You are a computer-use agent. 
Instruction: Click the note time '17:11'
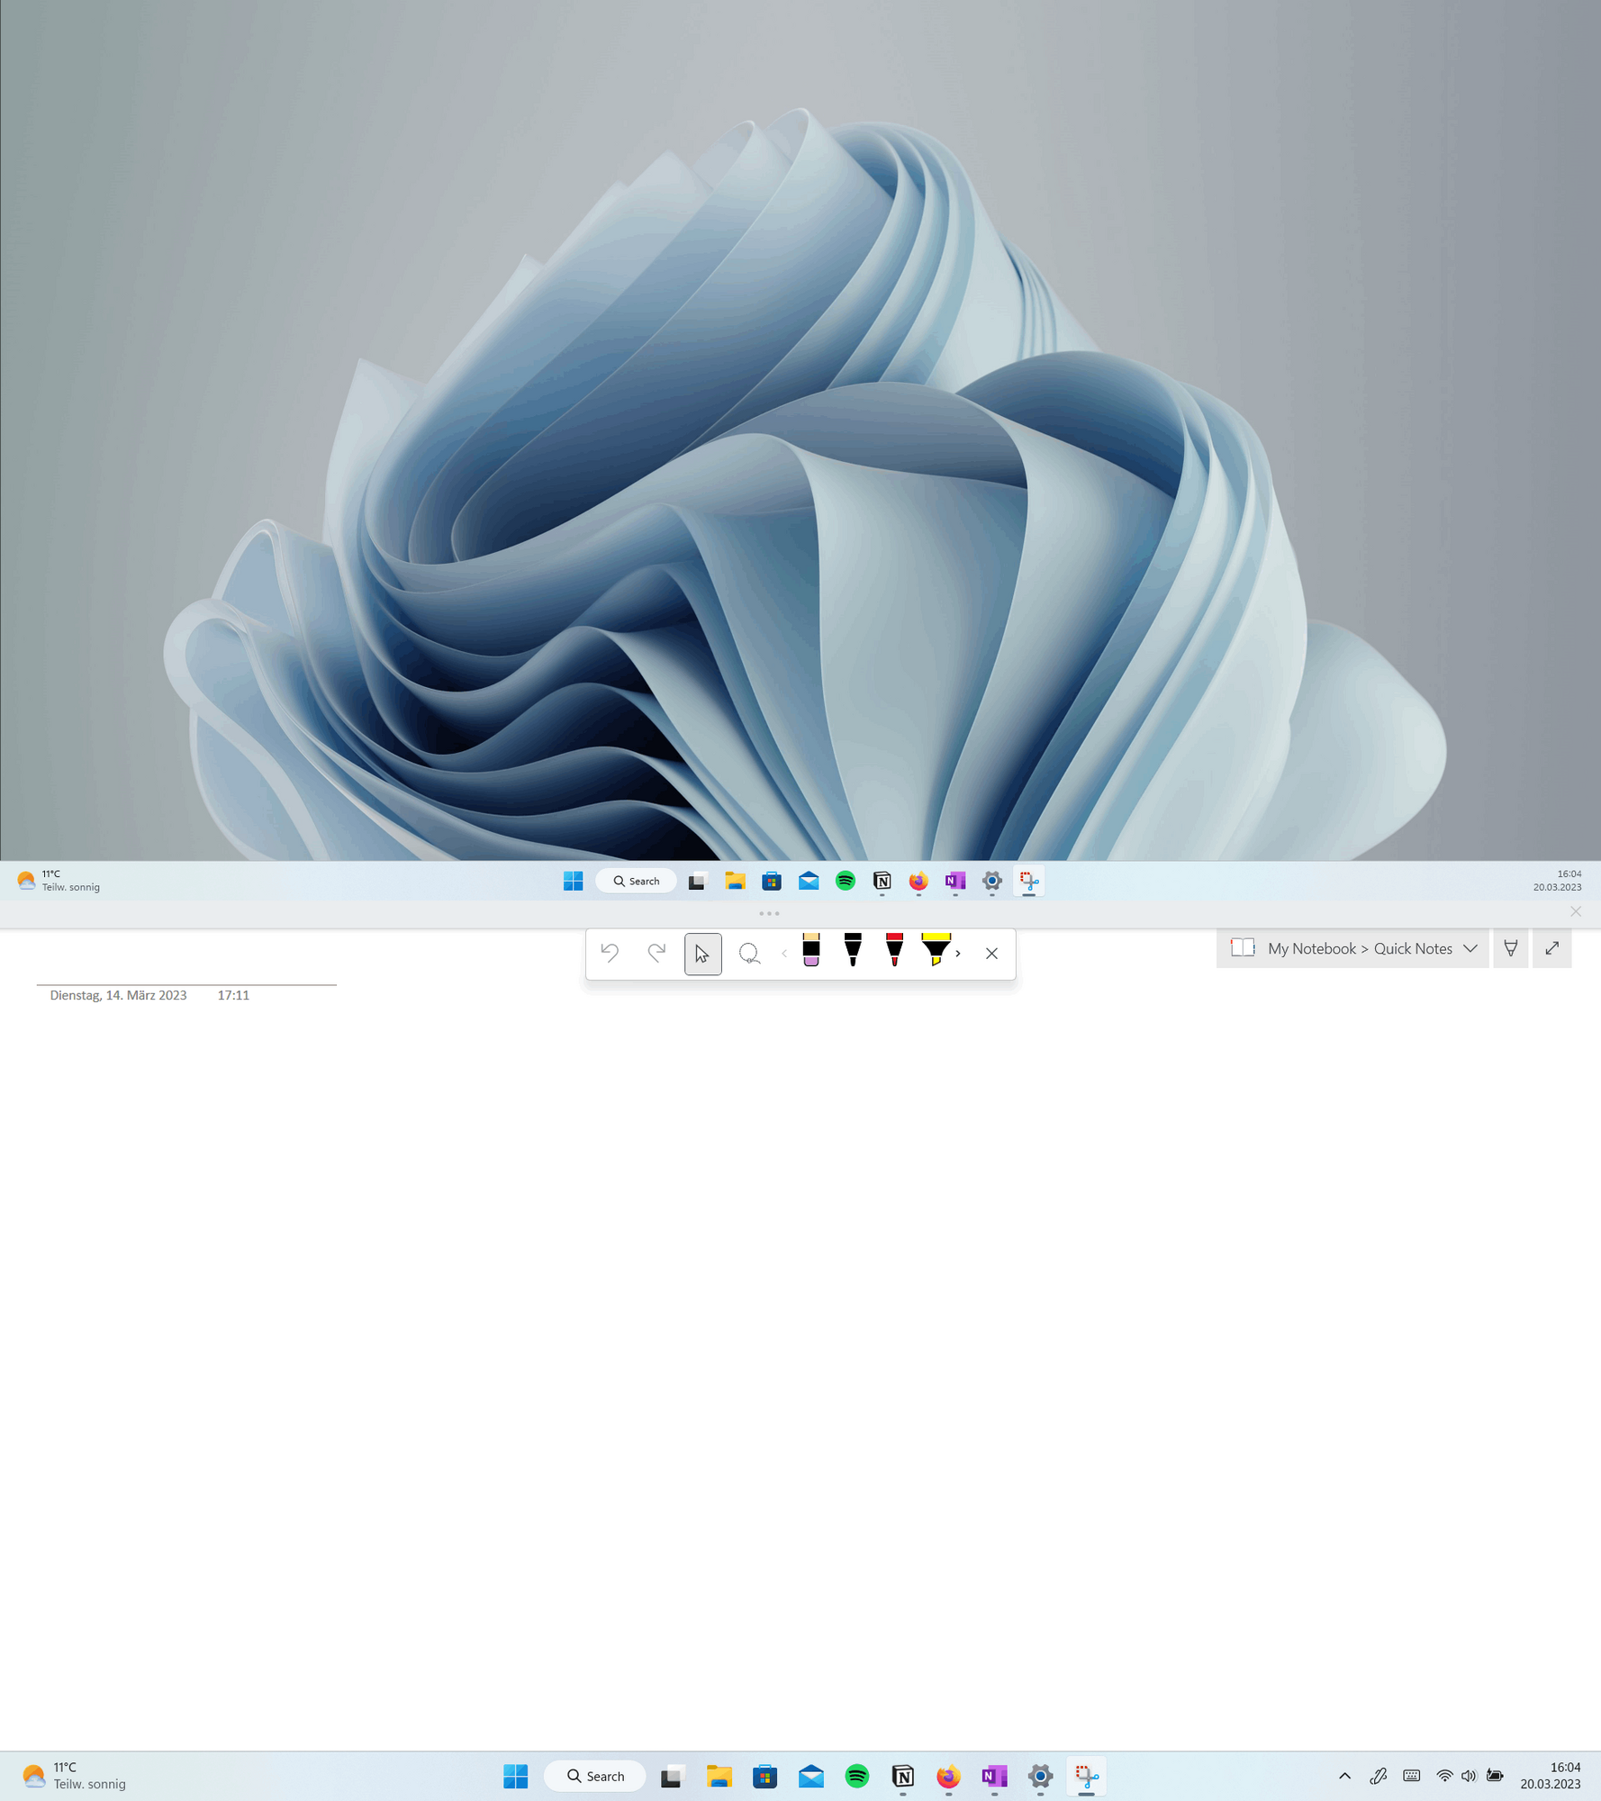[233, 995]
